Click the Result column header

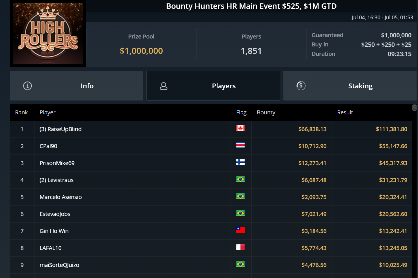[x=345, y=112]
